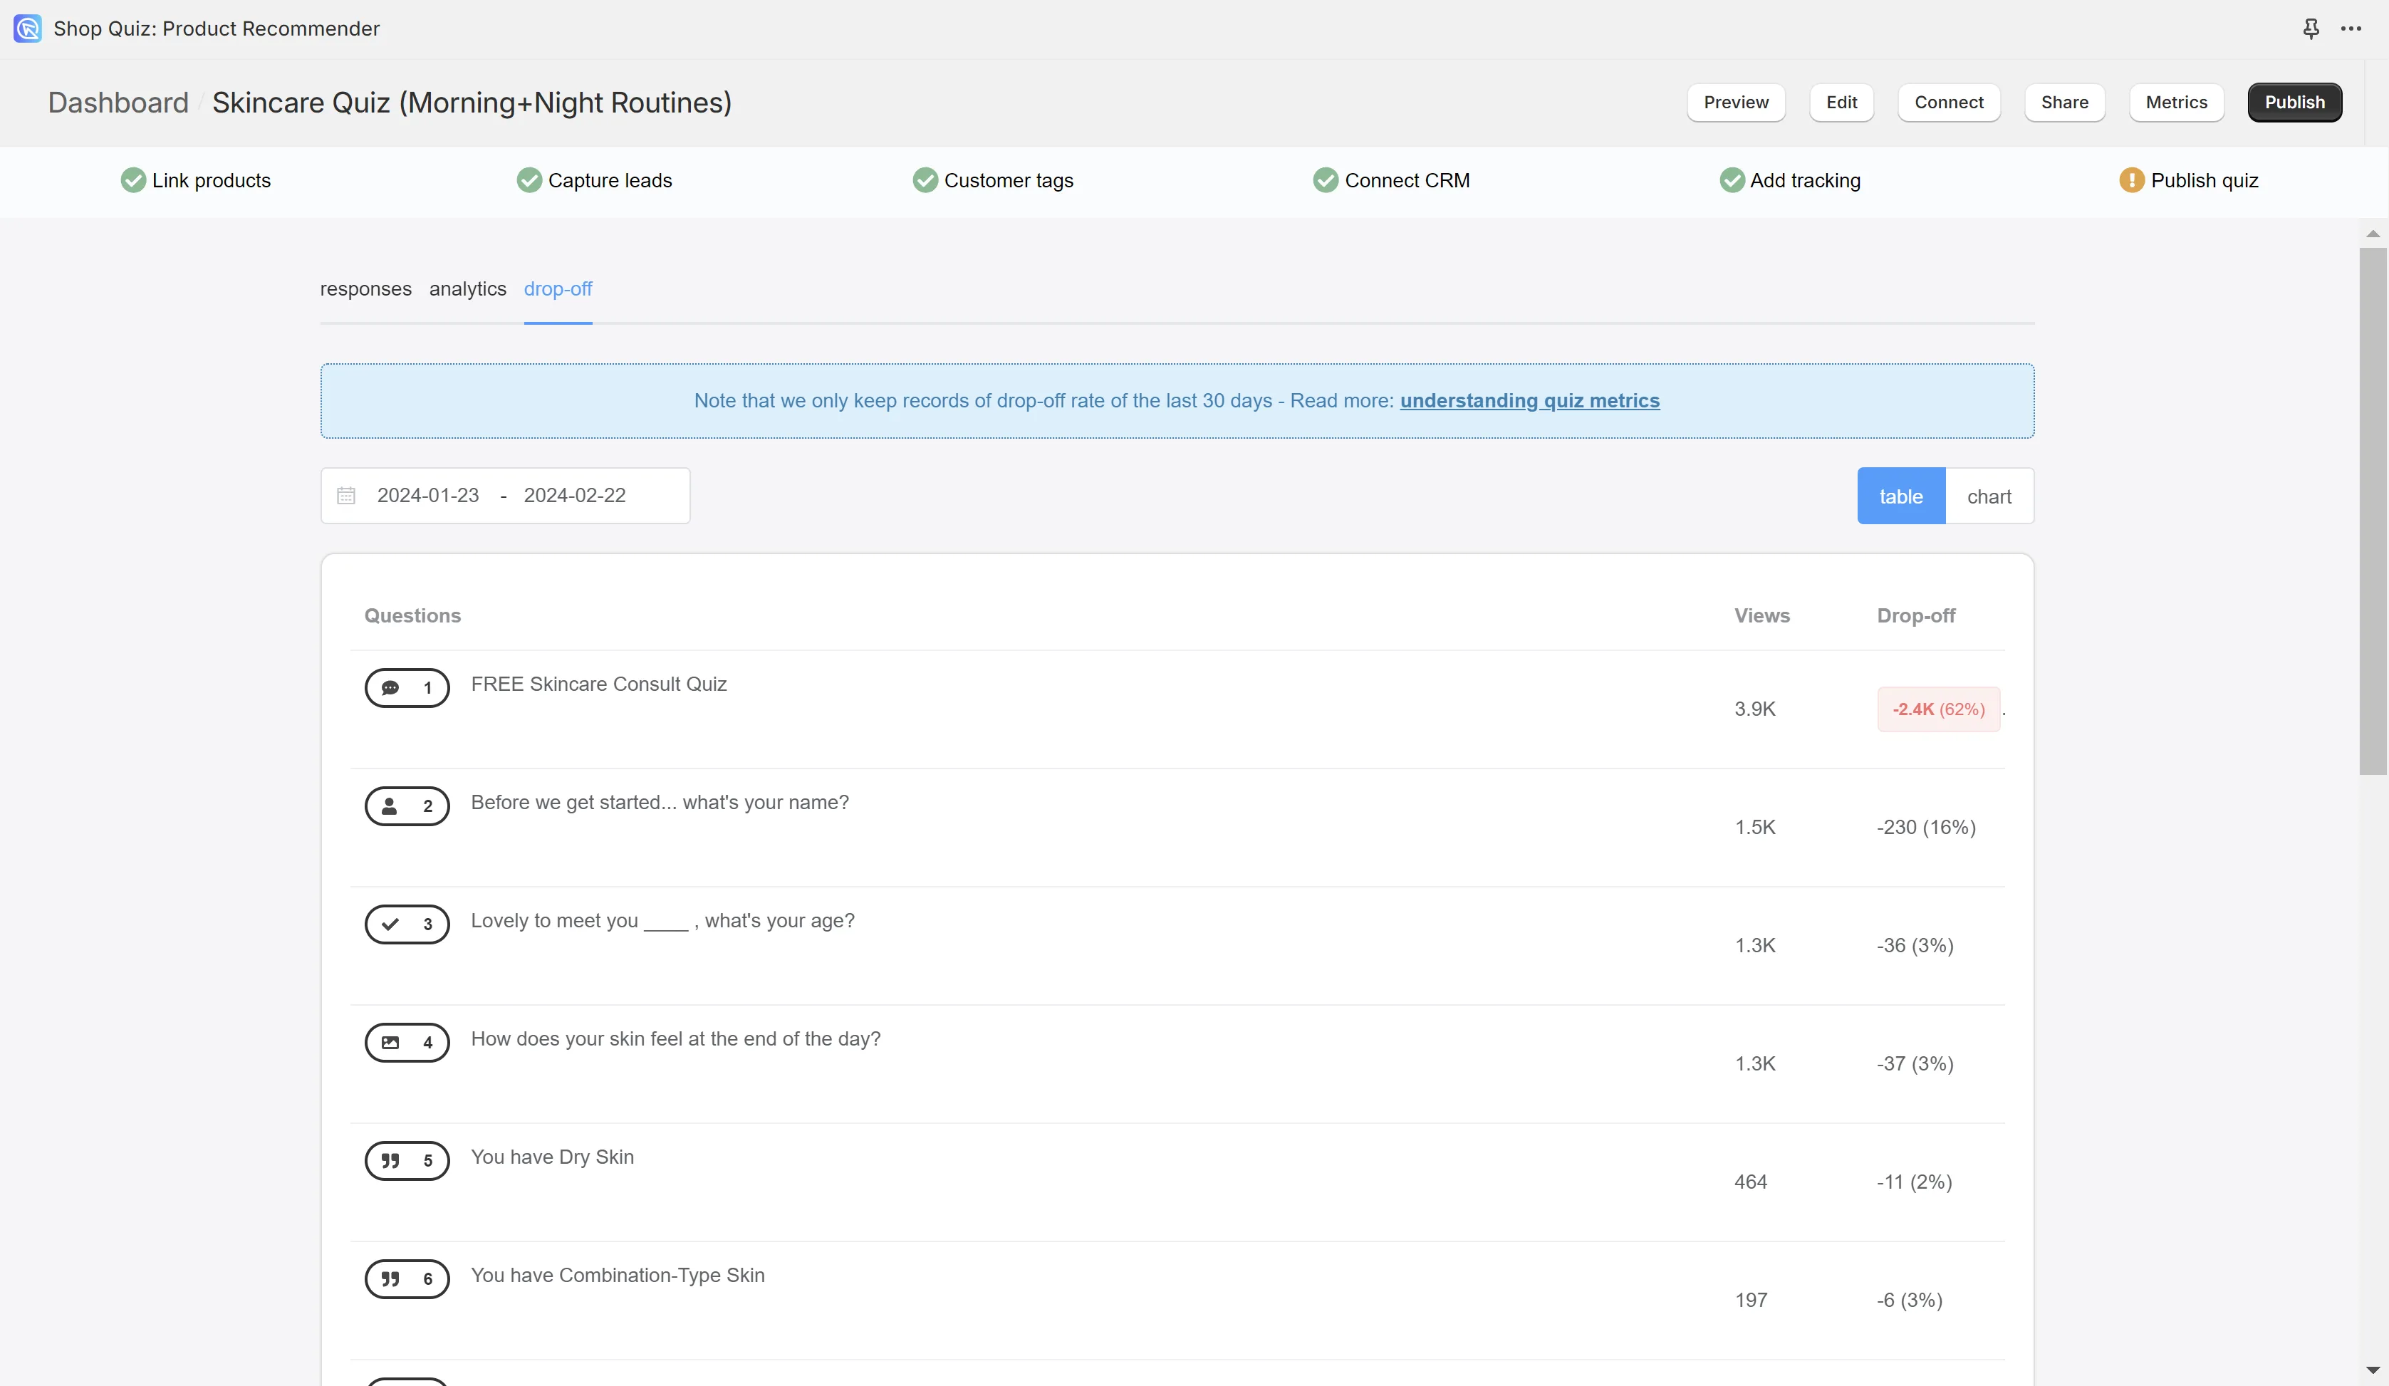Click question 3 checkmark icon badge
Viewport: 2389px width, 1386px height.
click(x=407, y=924)
